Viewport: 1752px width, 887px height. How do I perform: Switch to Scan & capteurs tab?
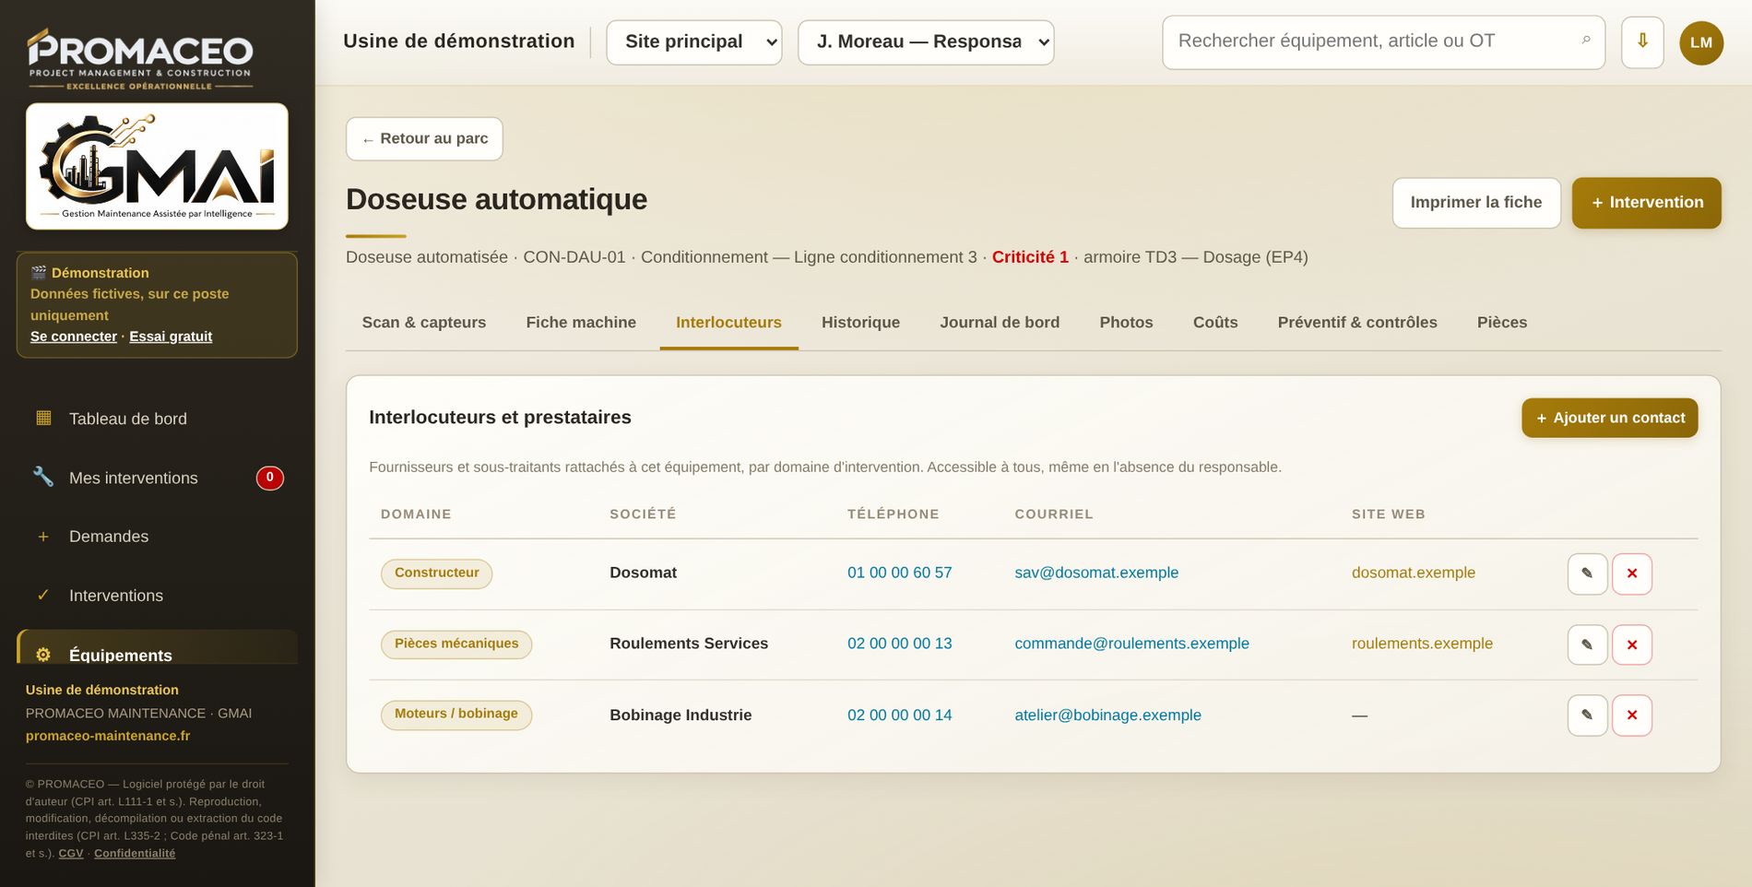[423, 323]
